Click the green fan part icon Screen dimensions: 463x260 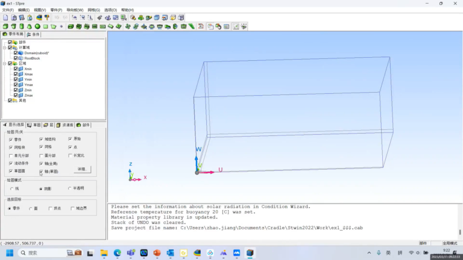[128, 26]
